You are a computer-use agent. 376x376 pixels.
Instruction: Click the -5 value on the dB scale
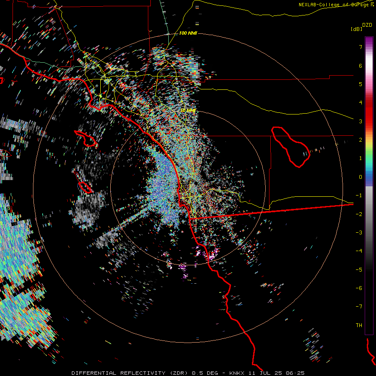tap(359, 270)
